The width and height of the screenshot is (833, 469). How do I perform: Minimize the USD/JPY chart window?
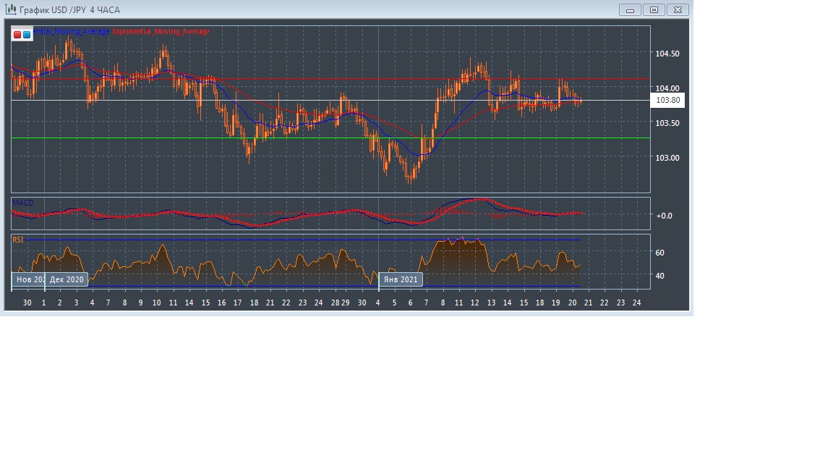click(630, 9)
